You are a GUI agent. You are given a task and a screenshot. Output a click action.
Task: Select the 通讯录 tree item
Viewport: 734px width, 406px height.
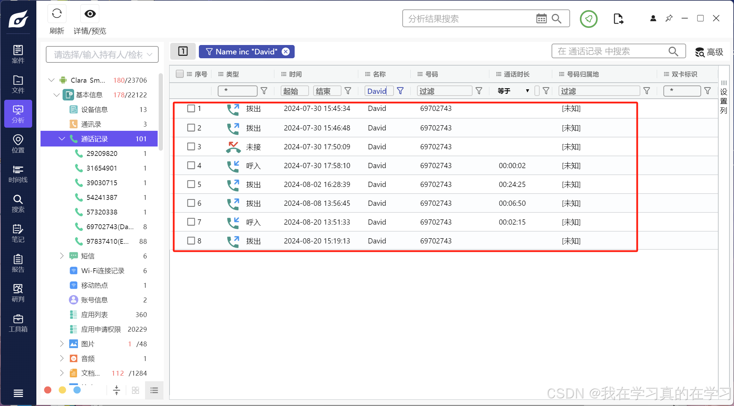(x=91, y=124)
